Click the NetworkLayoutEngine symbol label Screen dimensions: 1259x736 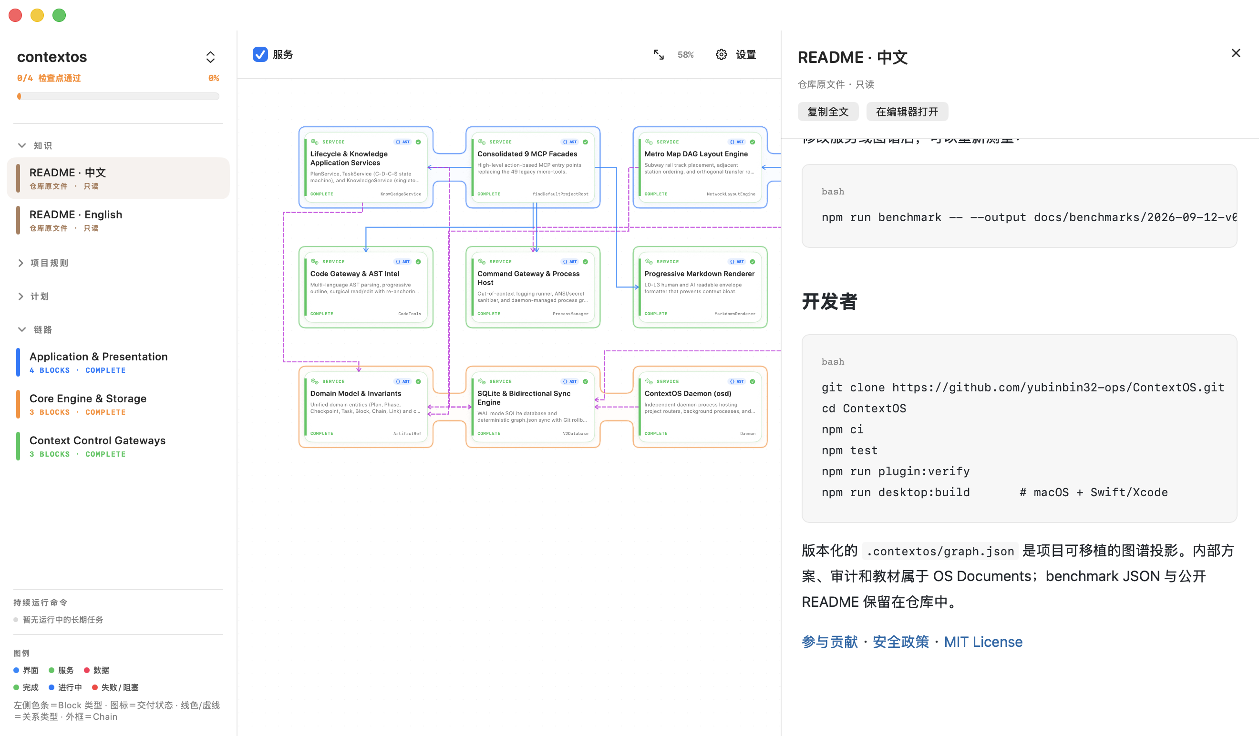point(731,194)
